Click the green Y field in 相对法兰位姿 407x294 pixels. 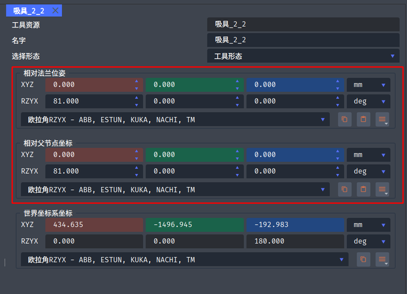(x=194, y=84)
